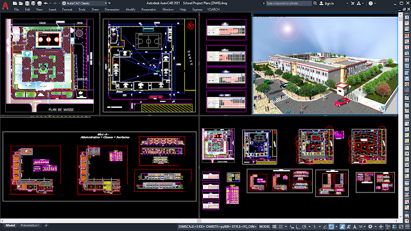The width and height of the screenshot is (411, 231).
Task: Click the keyword search input field
Action: (289, 3)
